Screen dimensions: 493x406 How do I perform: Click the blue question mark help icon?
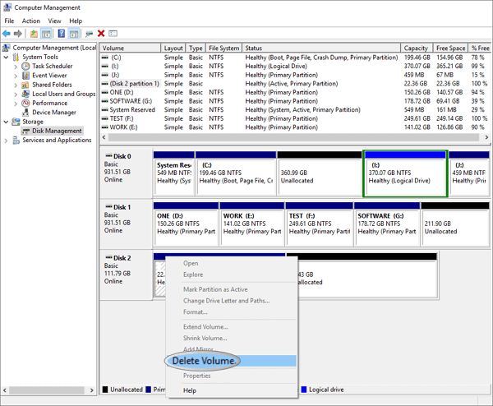(61, 34)
